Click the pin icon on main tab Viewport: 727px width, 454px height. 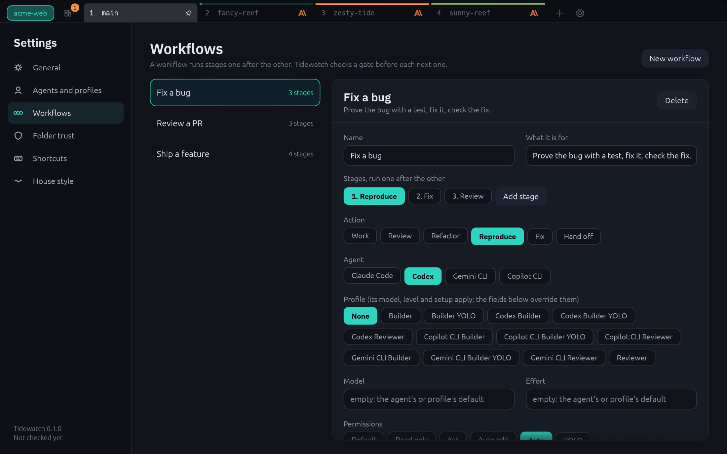[x=188, y=13]
